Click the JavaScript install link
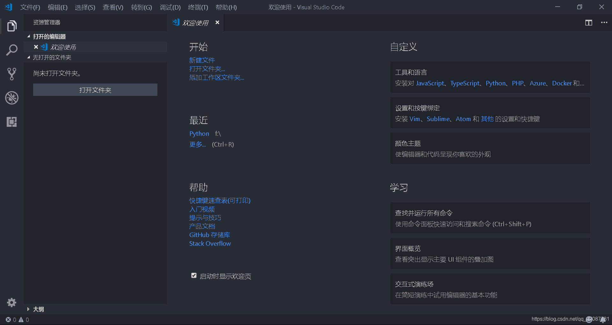This screenshot has width=612, height=325. (430, 83)
